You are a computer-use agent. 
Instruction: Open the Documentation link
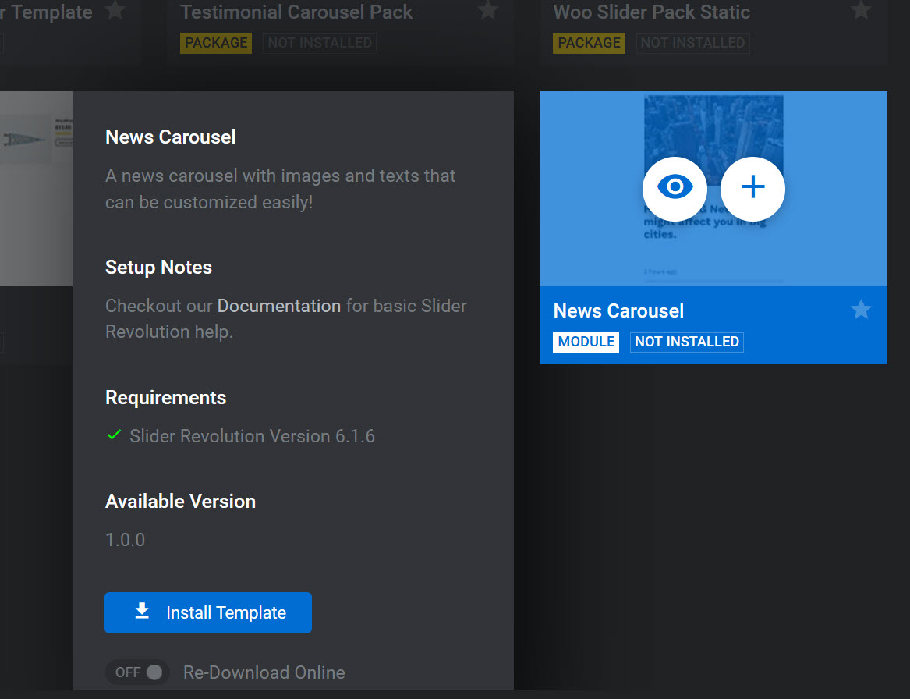(x=279, y=306)
